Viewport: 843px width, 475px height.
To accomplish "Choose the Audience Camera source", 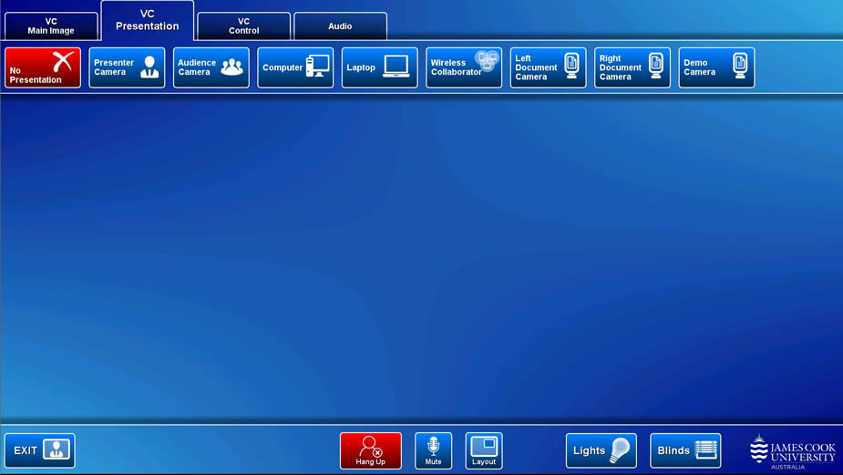I will tap(211, 67).
